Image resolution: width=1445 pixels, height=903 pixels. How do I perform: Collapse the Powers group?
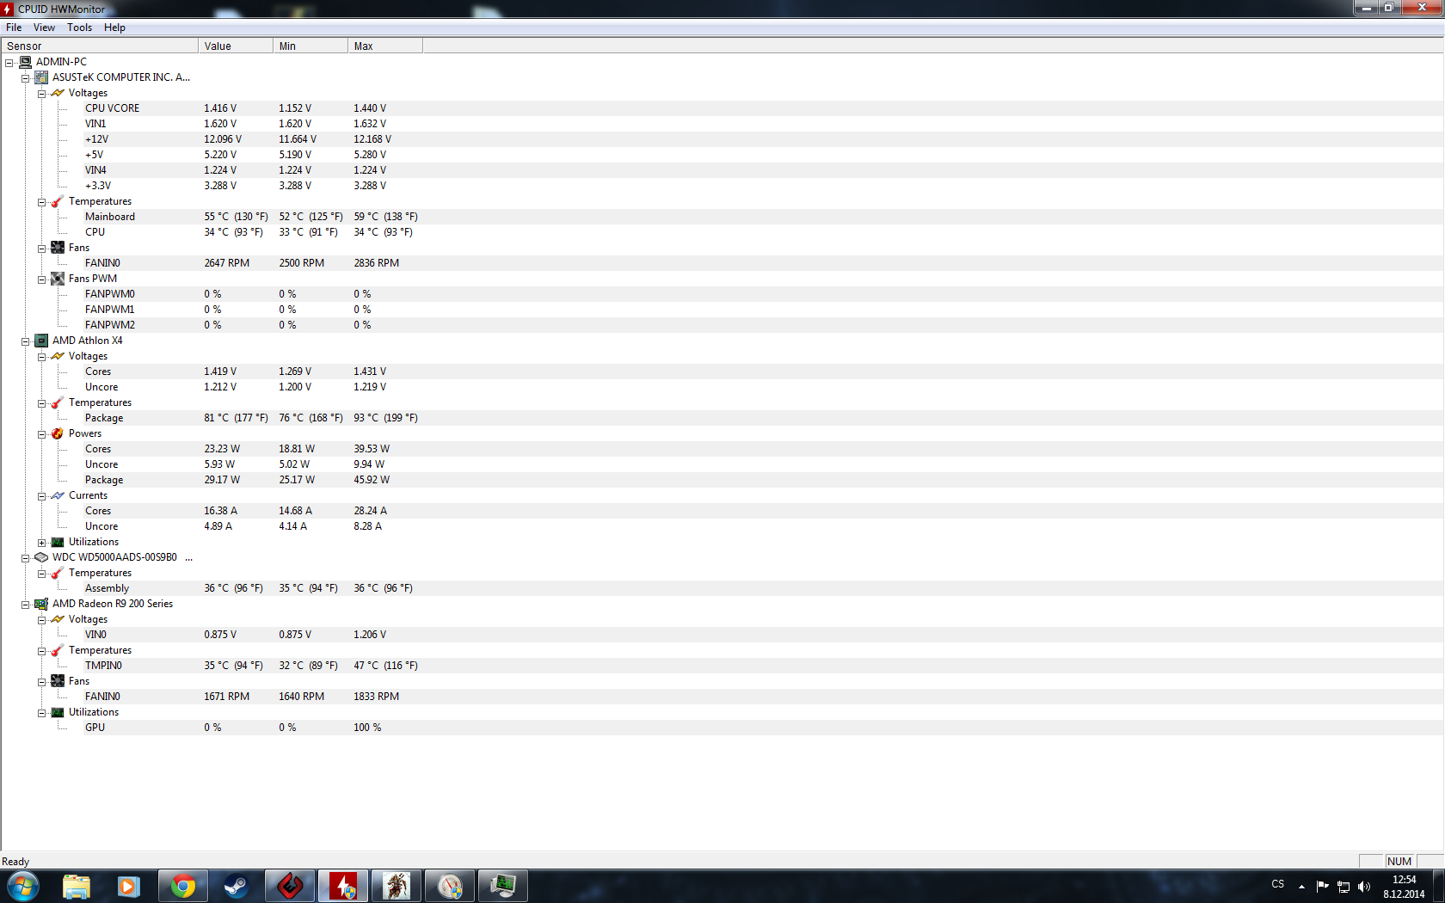pos(41,434)
